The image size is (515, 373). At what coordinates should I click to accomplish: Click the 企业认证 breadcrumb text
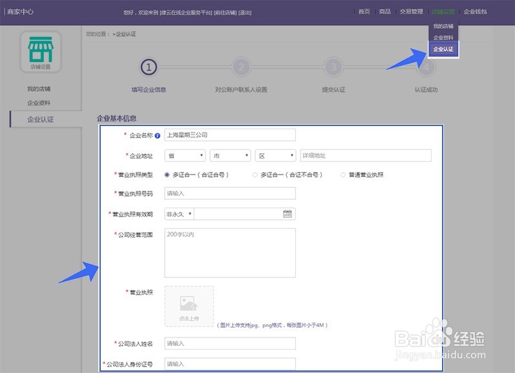click(126, 34)
